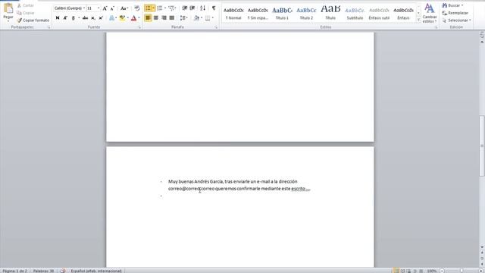The image size is (485, 273).
Task: Open the Portapapeles dialog launcher
Action: click(x=48, y=27)
